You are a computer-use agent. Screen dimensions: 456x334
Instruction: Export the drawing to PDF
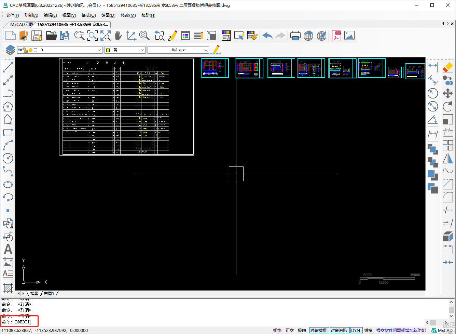coord(336,36)
